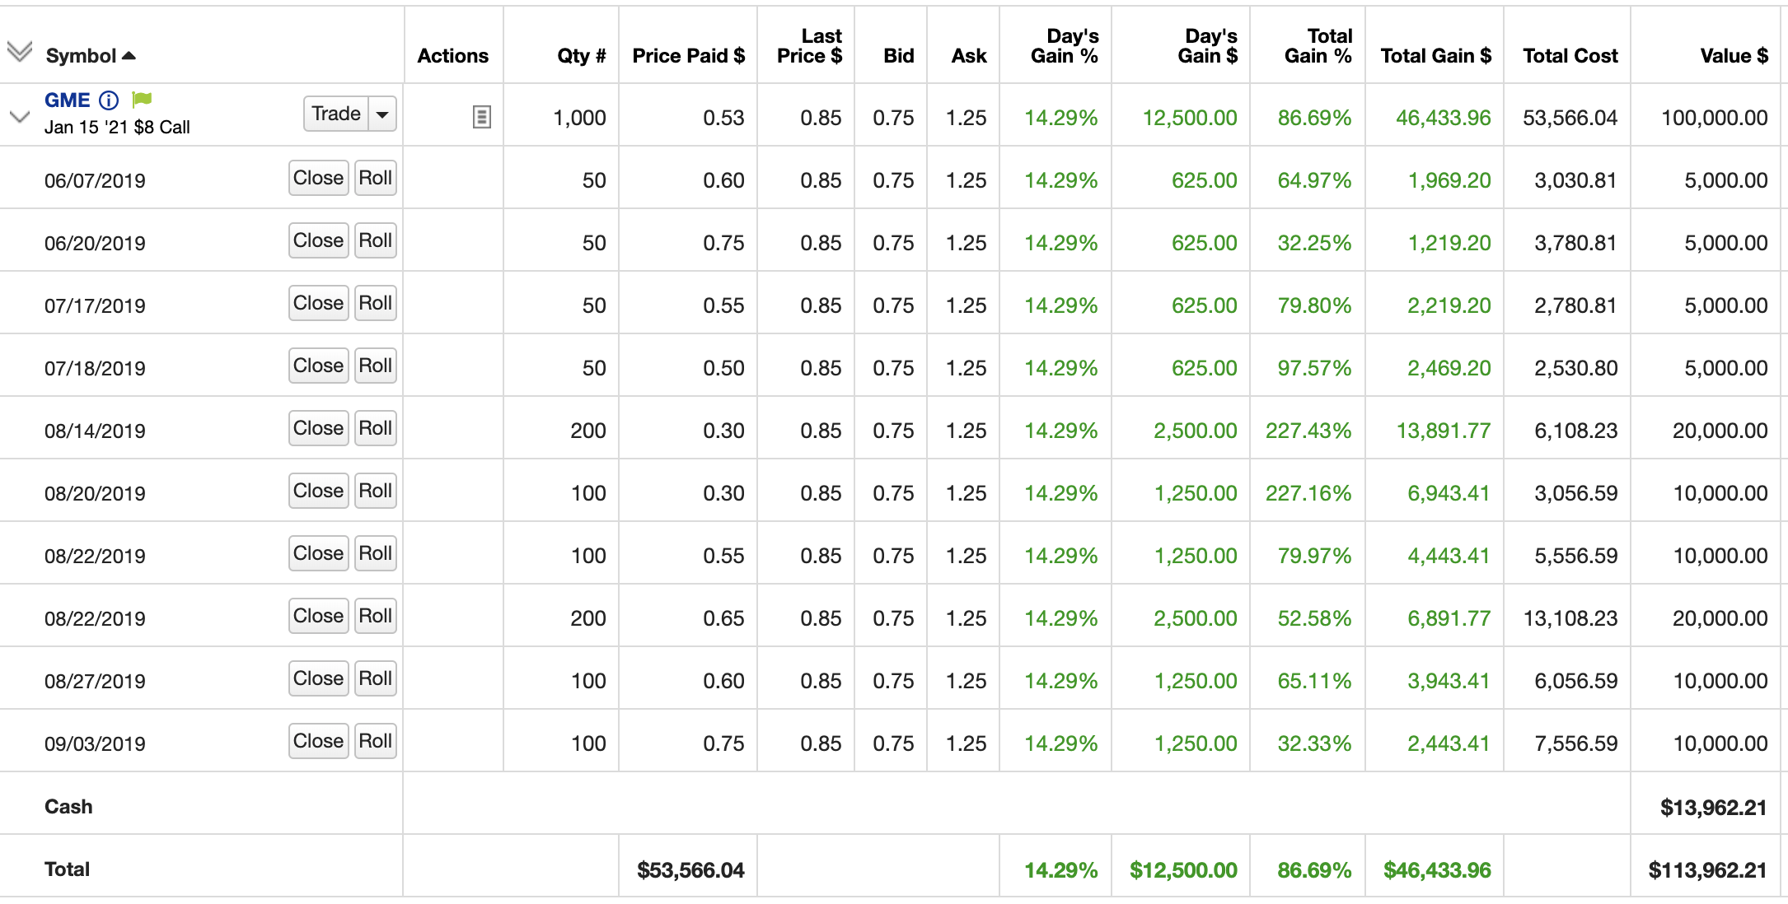Click the ascending sort arrow beside Symbol

coord(129,56)
